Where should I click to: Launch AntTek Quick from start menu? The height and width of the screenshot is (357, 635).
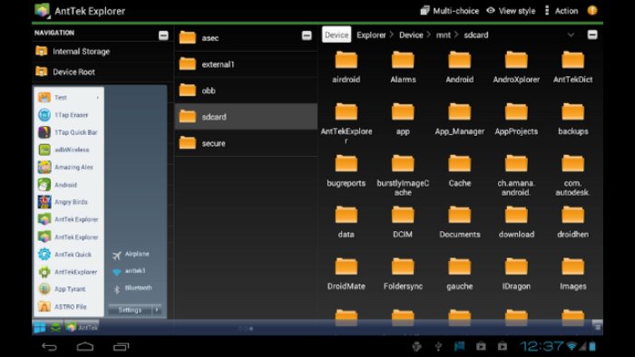click(x=69, y=255)
